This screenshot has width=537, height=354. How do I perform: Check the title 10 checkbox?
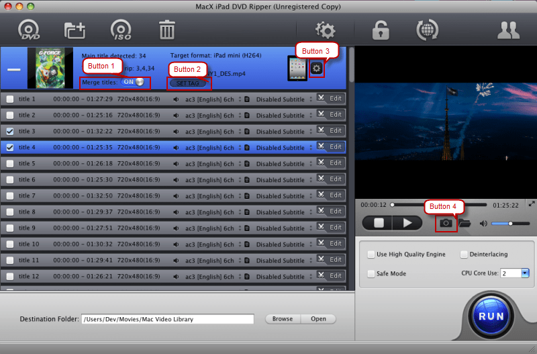tap(10, 244)
